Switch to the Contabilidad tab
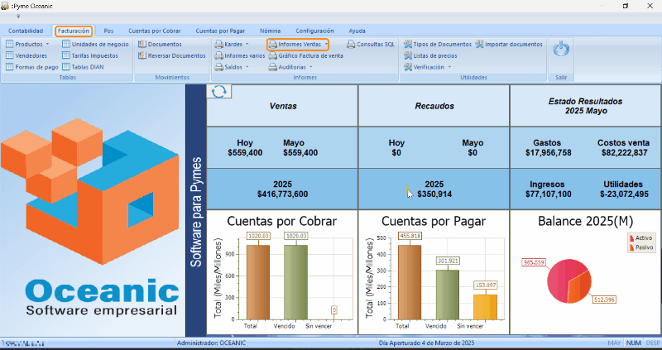Screen dimensions: 662x350 26,31
